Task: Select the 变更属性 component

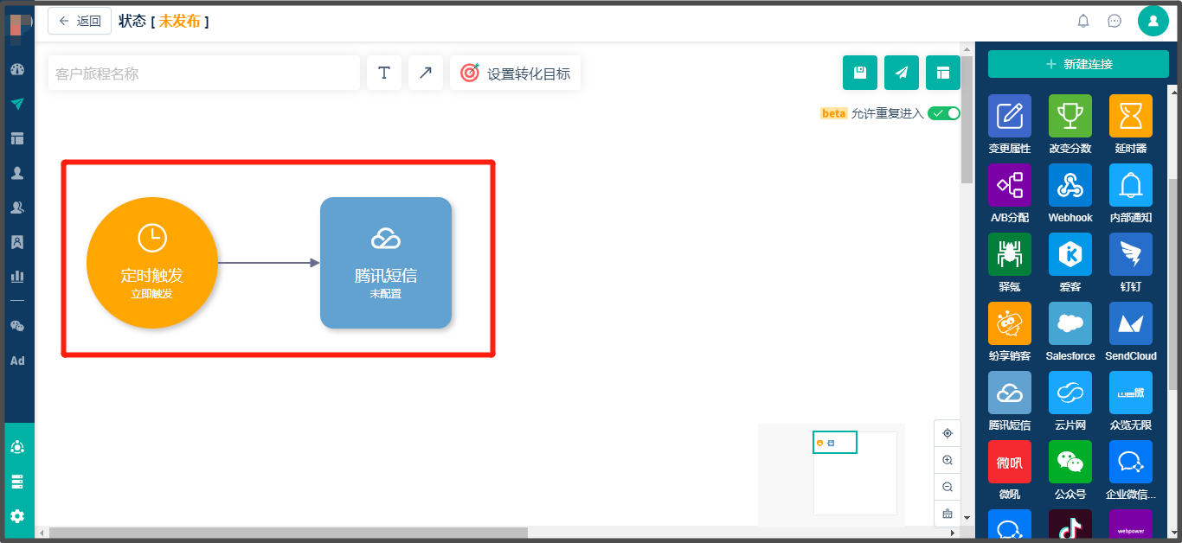Action: point(1010,116)
